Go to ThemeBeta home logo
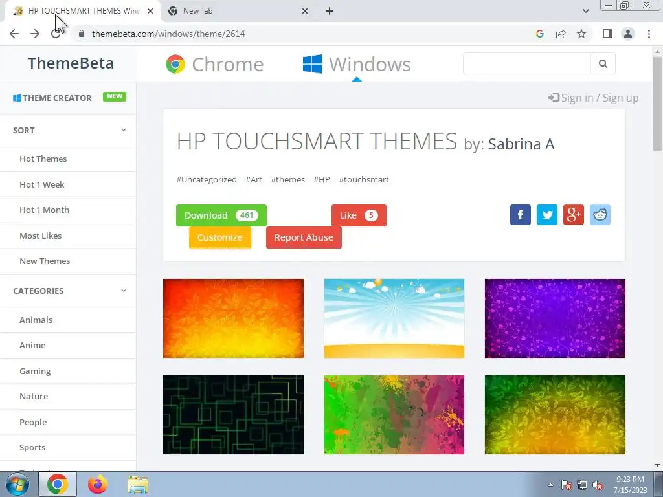 (x=71, y=63)
